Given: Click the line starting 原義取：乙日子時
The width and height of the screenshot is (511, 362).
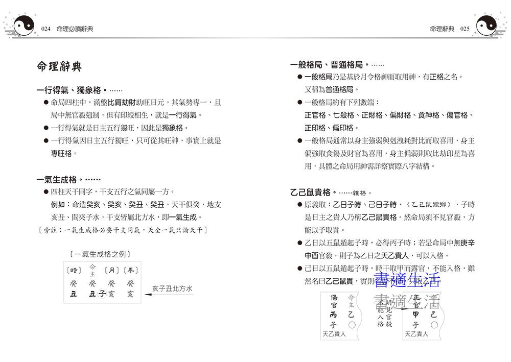Looking at the screenshot, I should click(x=389, y=204).
